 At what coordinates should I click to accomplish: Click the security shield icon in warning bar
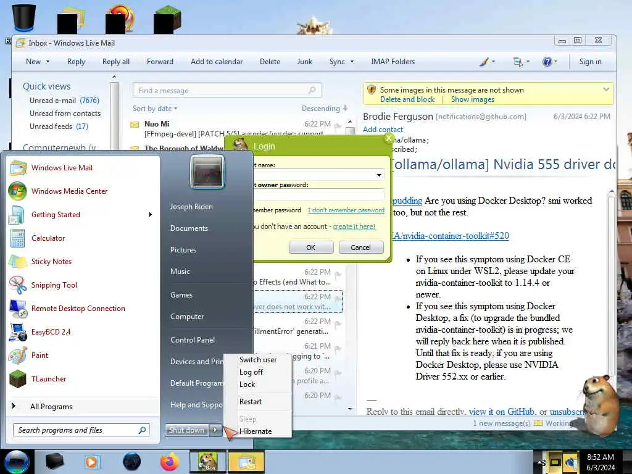click(x=372, y=89)
